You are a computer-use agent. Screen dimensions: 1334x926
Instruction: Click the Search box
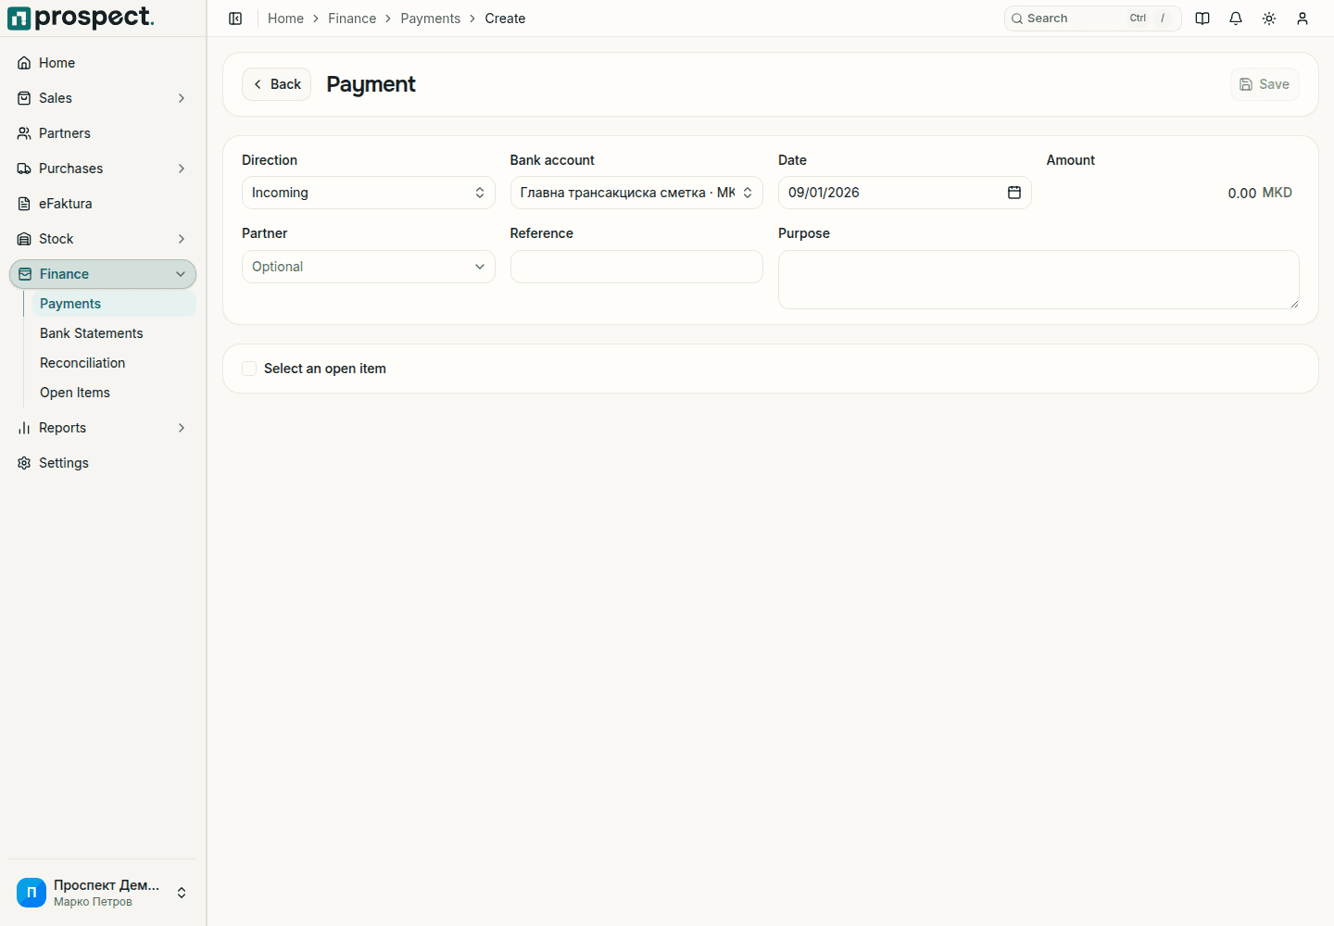(x=1093, y=19)
